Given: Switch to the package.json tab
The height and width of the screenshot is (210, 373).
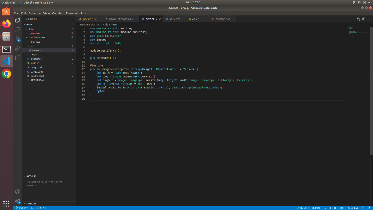Looking at the screenshot, I should pyautogui.click(x=223, y=19).
